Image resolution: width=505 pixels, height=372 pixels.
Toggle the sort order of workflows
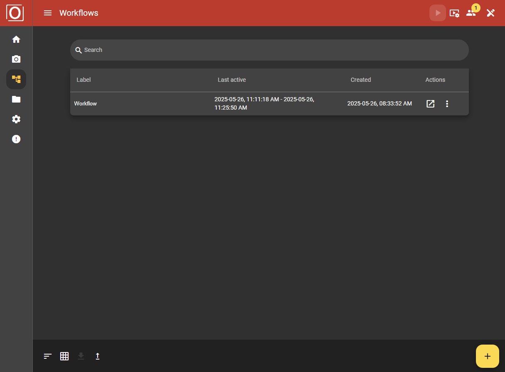(x=47, y=356)
